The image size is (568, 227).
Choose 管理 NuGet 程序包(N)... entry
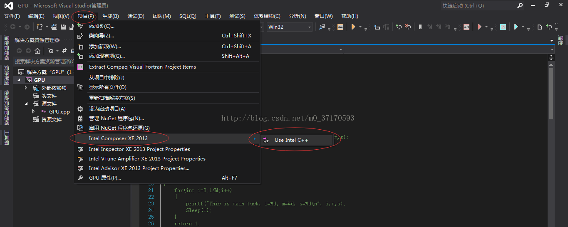[x=167, y=118]
